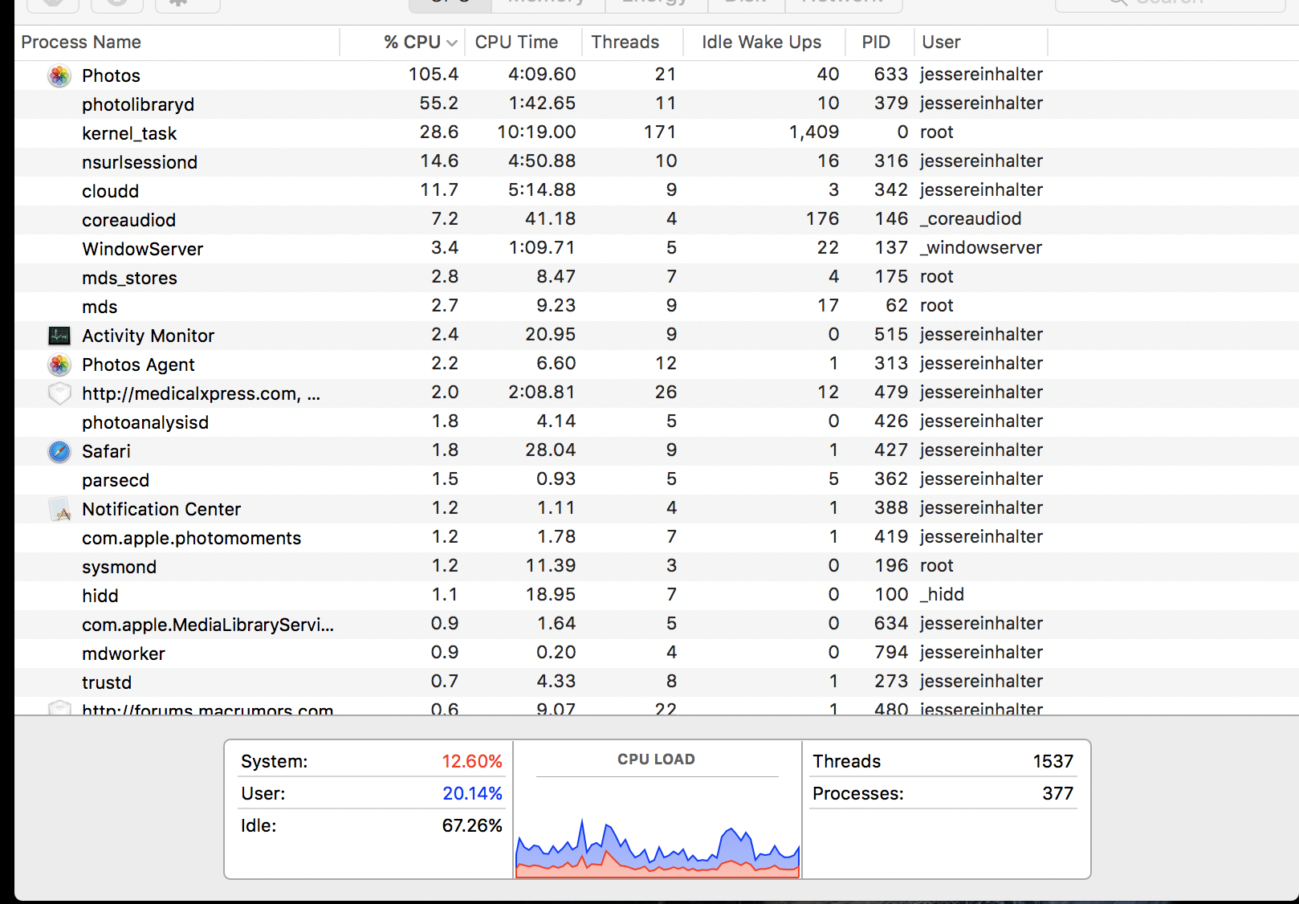This screenshot has width=1299, height=904.
Task: Click the Notification Center process name
Action: (x=161, y=509)
